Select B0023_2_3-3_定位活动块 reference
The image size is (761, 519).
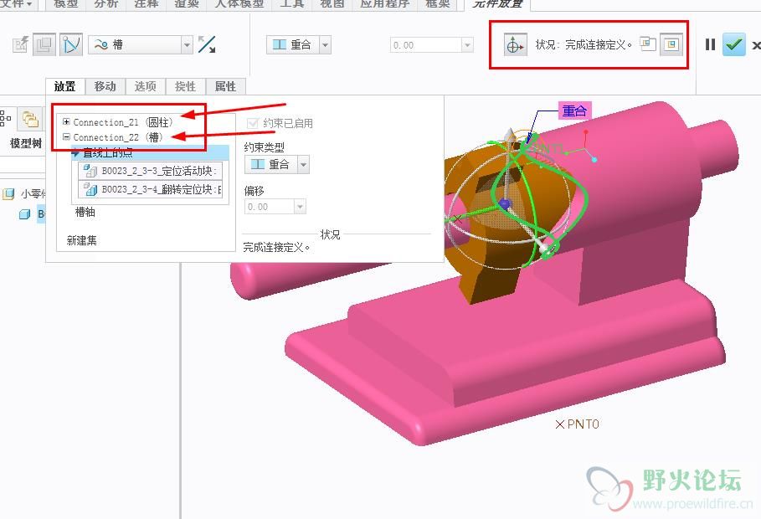[150, 171]
